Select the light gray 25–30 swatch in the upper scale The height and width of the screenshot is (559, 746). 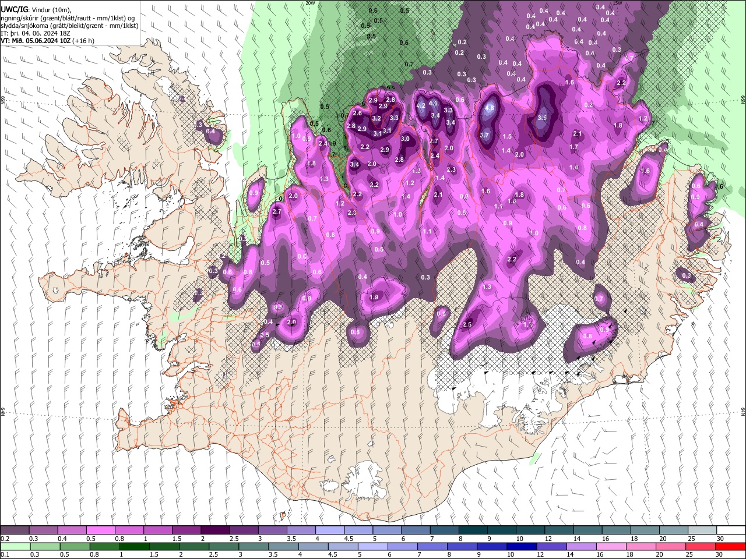702,530
